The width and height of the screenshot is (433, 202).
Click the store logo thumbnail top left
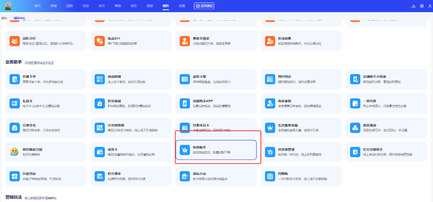8,6
